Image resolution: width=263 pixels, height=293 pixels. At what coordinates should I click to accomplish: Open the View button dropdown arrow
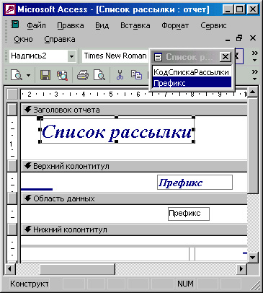pyautogui.click(x=28, y=75)
